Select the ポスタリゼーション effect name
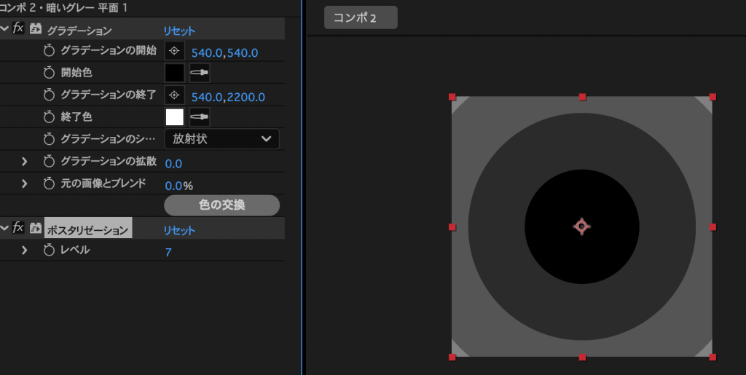The height and width of the screenshot is (375, 746). (87, 229)
